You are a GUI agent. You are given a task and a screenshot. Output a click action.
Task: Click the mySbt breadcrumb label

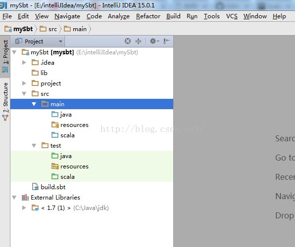pos(23,29)
